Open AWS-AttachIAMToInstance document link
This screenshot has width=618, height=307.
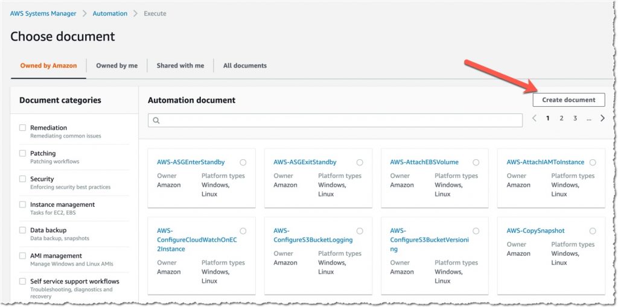pos(546,162)
